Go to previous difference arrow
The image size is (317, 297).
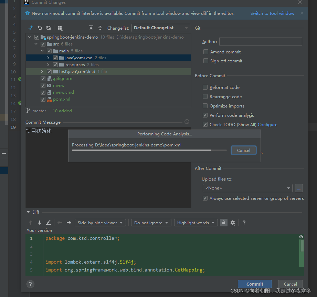click(31, 223)
